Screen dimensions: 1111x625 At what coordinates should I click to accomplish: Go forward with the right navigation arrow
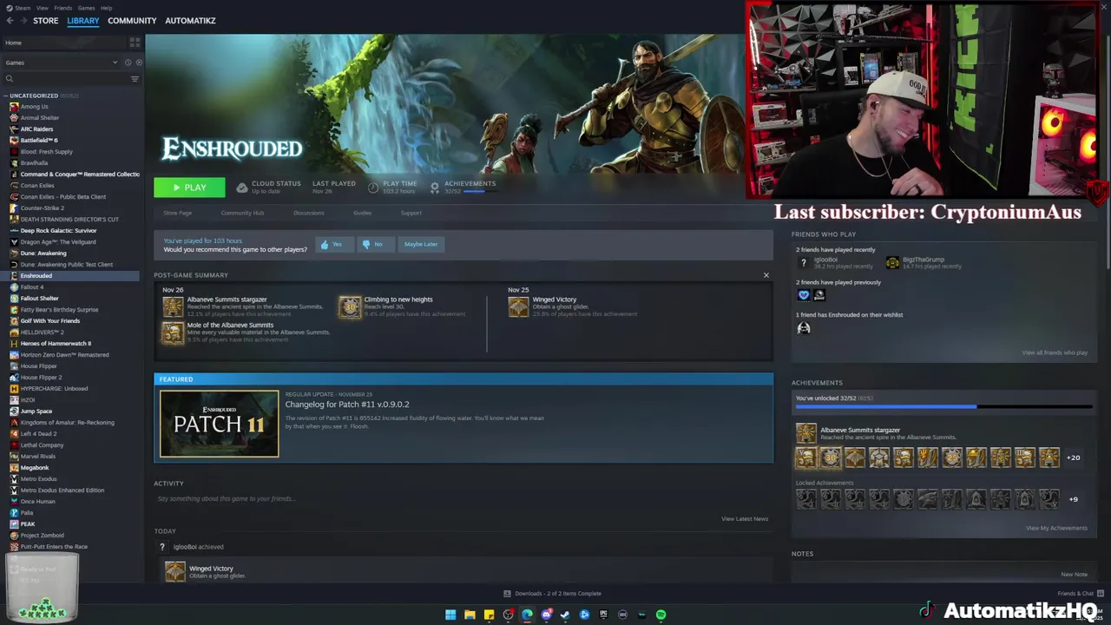[22, 21]
